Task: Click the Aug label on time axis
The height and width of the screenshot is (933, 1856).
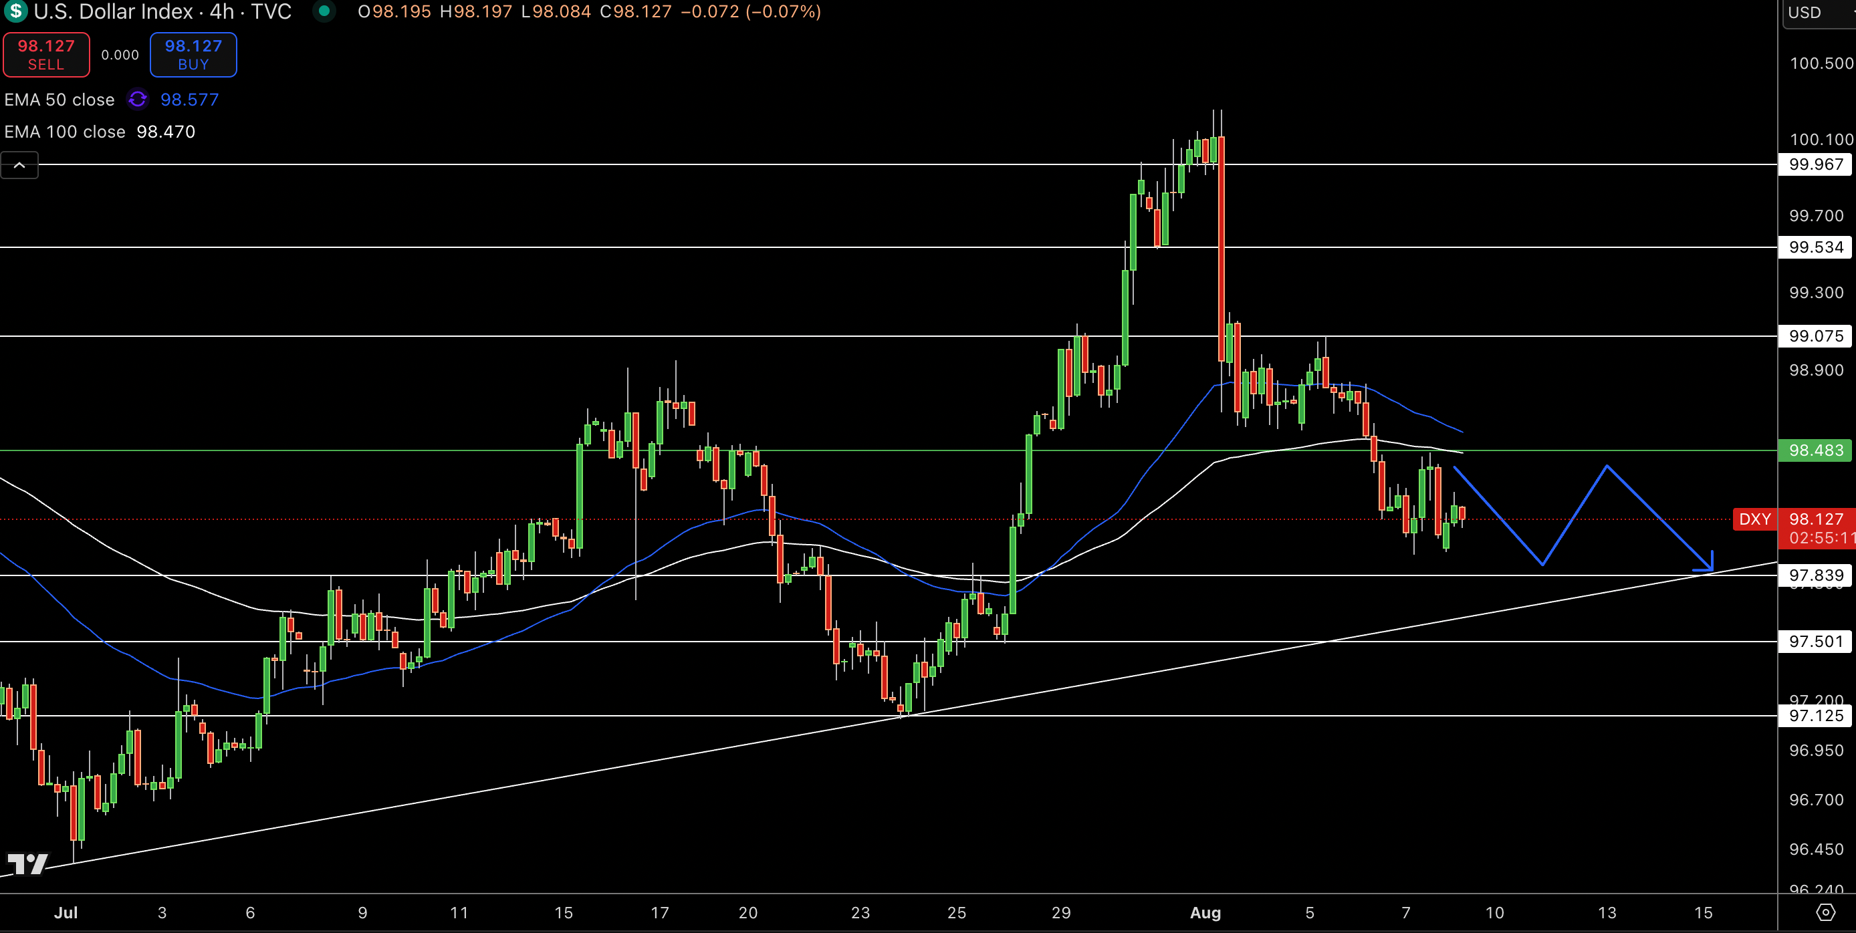Action: pyautogui.click(x=1205, y=913)
